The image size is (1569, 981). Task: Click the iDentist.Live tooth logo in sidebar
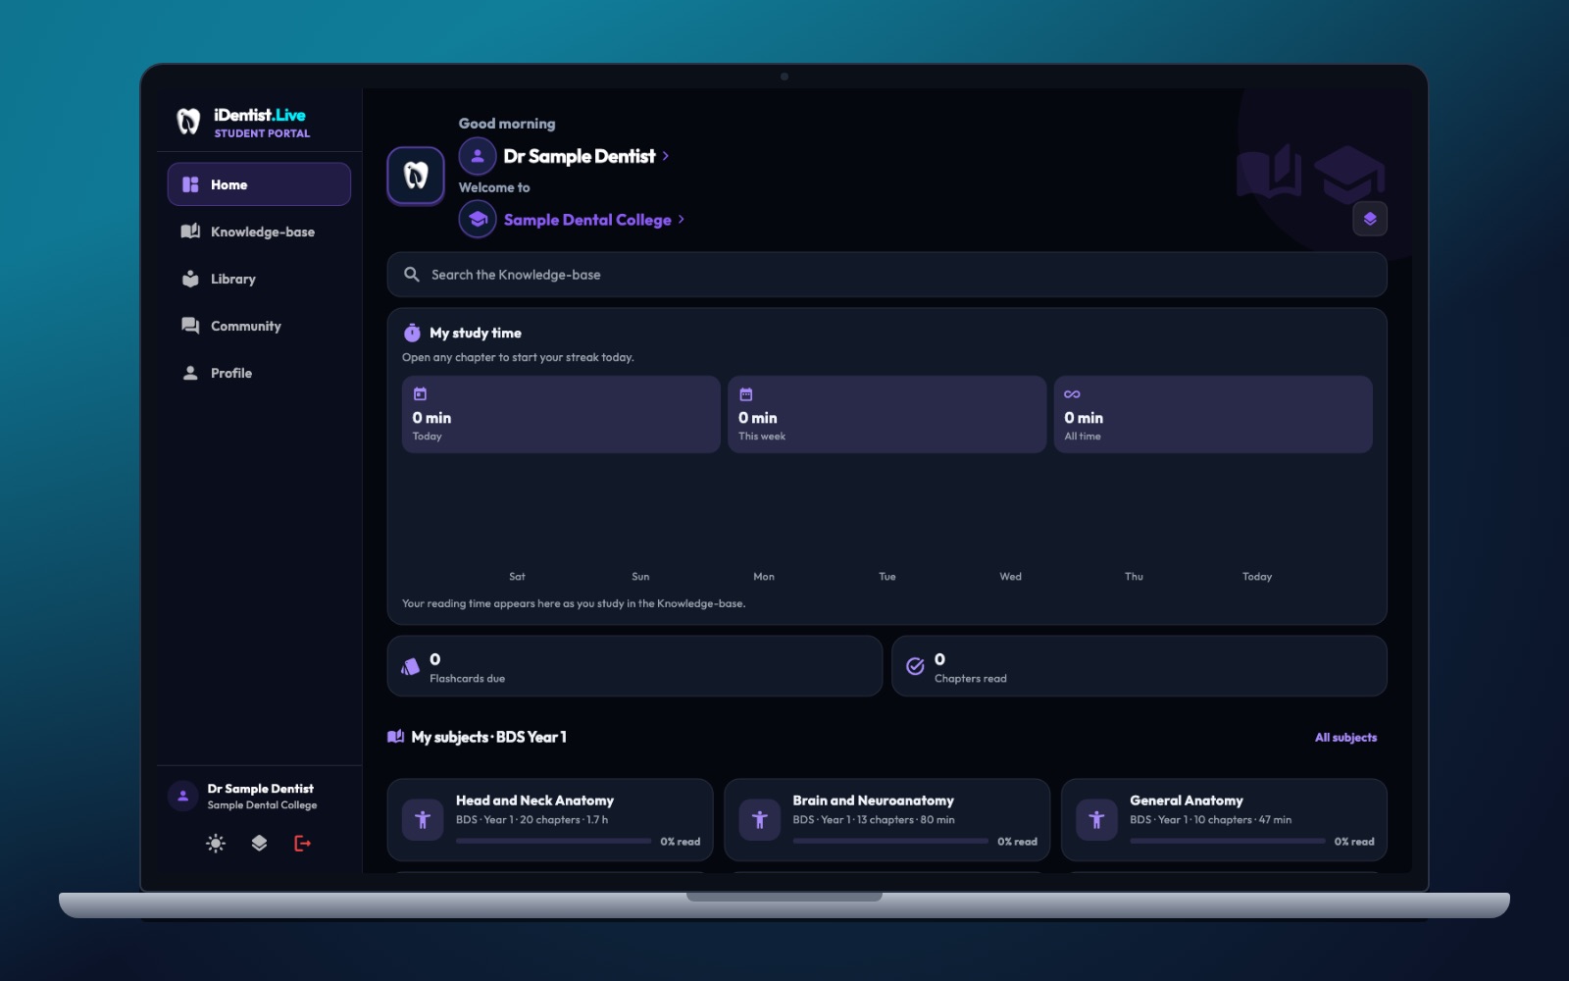[188, 122]
